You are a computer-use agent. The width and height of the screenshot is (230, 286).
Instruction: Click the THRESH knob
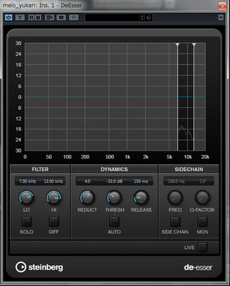(x=114, y=197)
